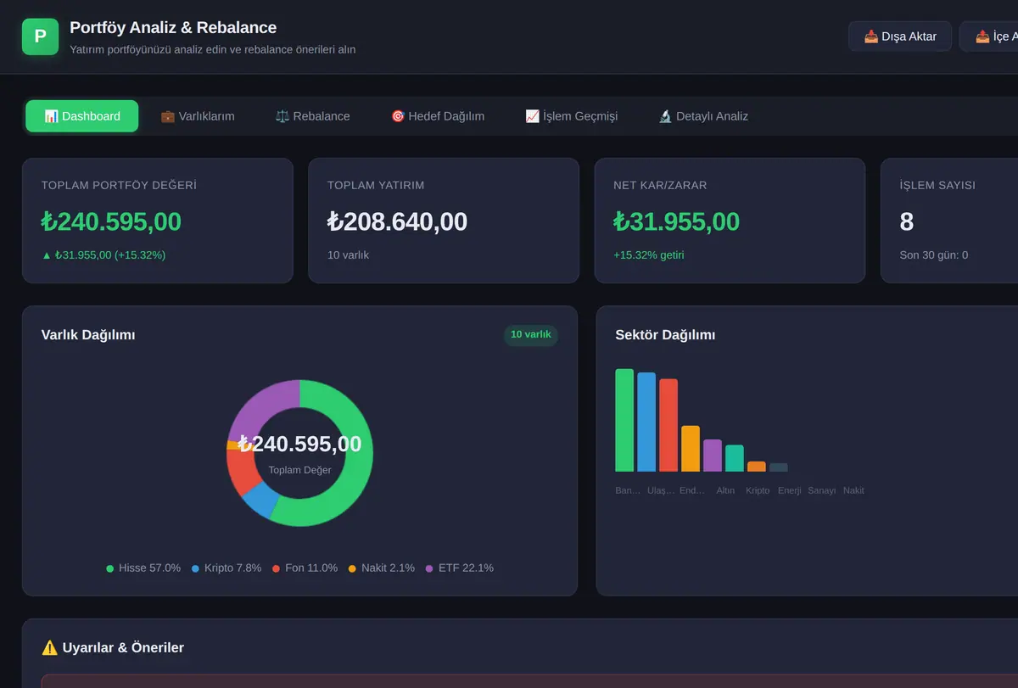This screenshot has height=688, width=1018.
Task: Click the tallest green sector bar
Action: coord(624,420)
